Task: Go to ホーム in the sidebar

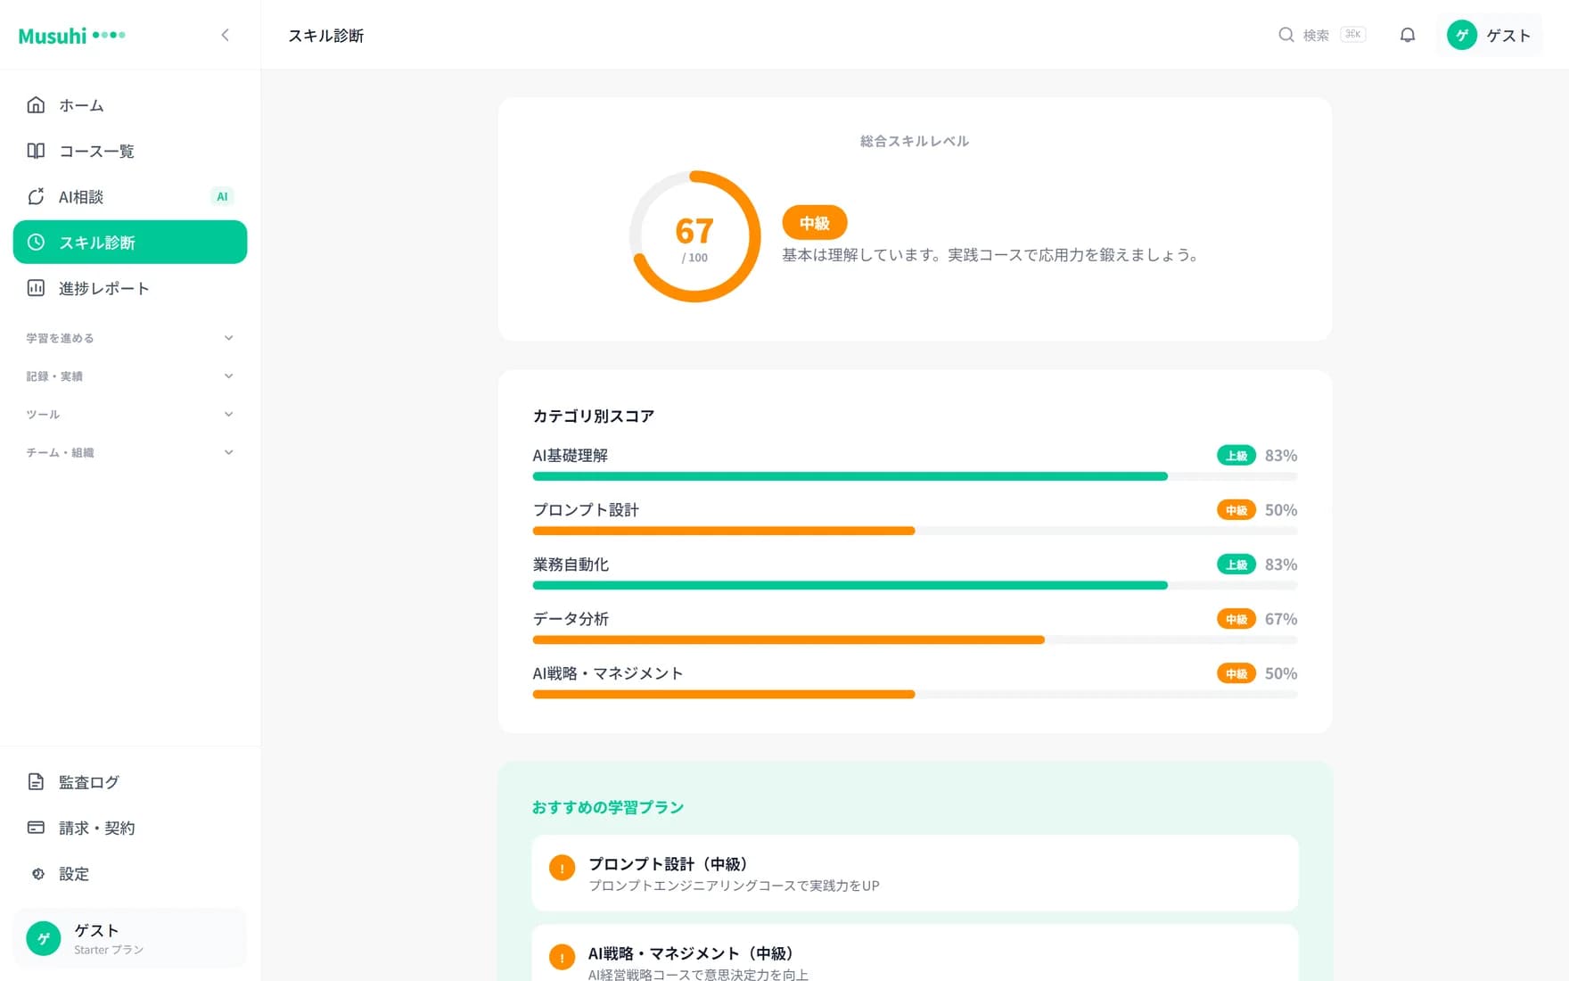Action: (130, 105)
